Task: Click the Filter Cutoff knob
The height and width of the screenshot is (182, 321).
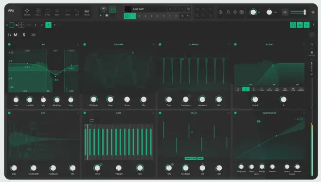Action: tap(255, 99)
